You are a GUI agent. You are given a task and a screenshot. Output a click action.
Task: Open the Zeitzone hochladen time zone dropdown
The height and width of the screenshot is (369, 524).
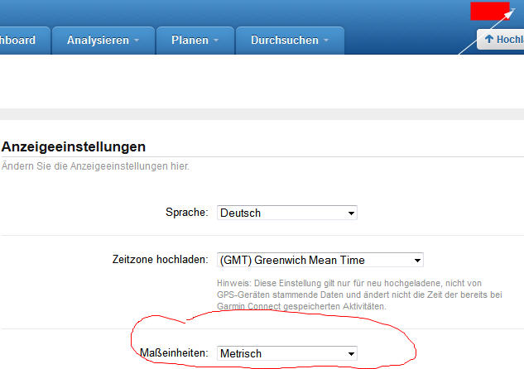click(320, 260)
